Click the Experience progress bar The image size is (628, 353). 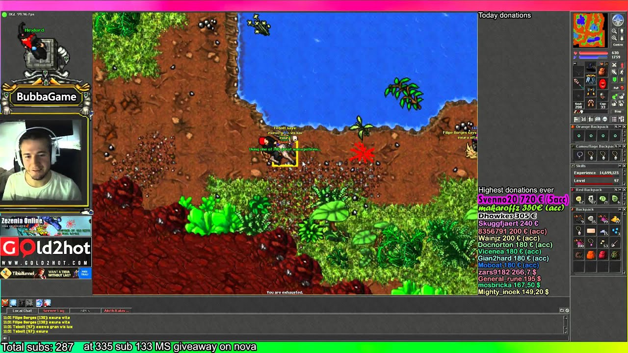click(597, 176)
